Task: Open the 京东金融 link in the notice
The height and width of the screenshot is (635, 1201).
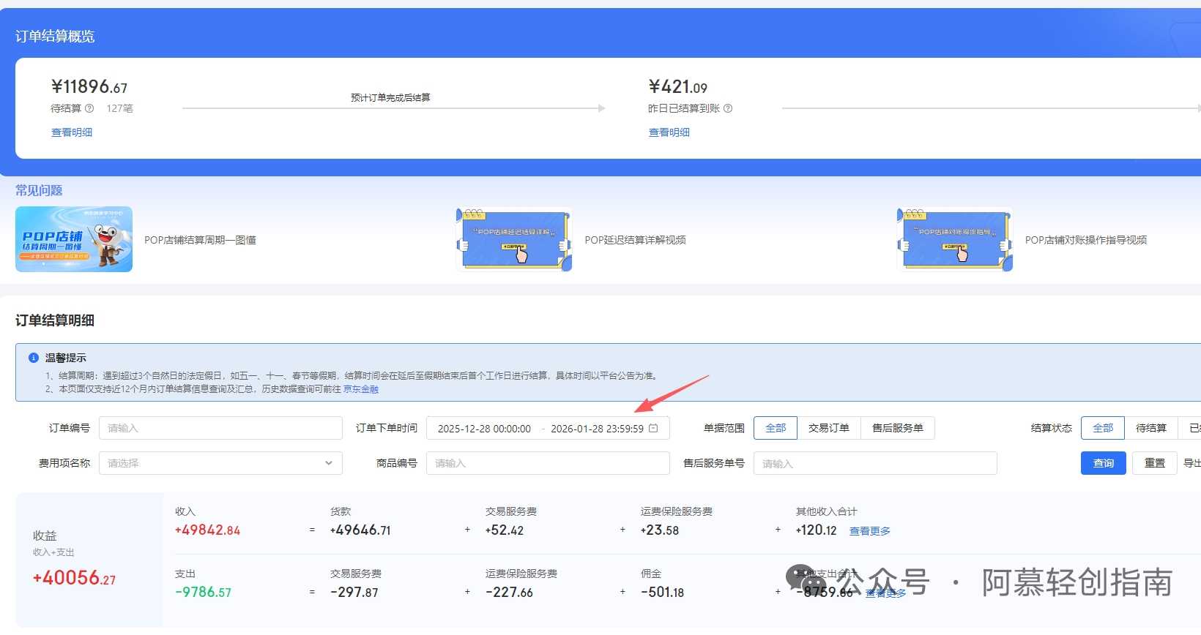Action: pos(361,389)
